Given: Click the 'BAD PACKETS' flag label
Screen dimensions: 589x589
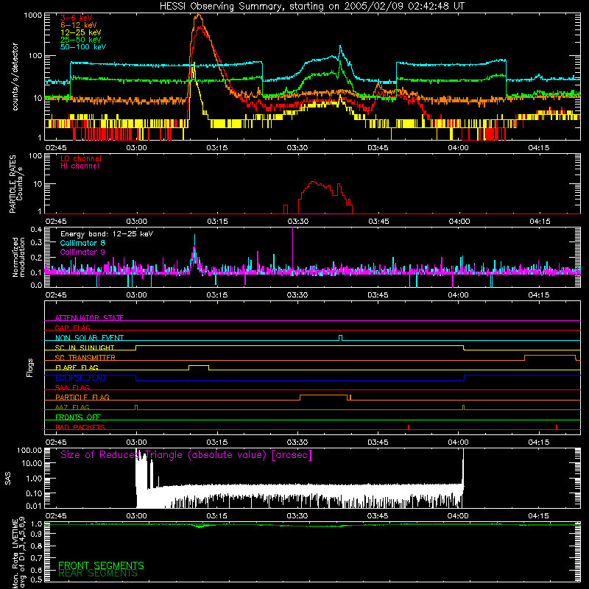Looking at the screenshot, I should point(80,427).
